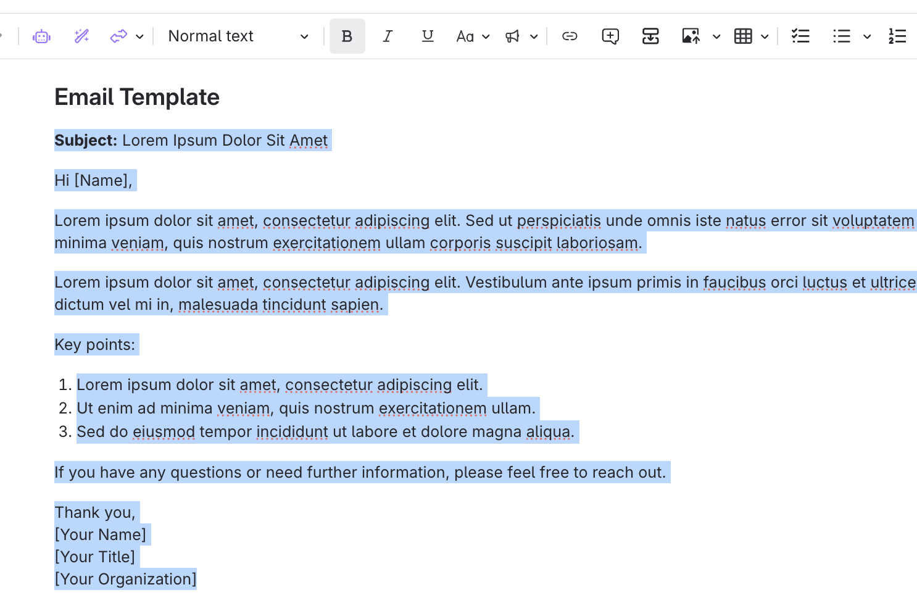Click the magic wand AI writing tool
917x611 pixels.
tap(81, 36)
